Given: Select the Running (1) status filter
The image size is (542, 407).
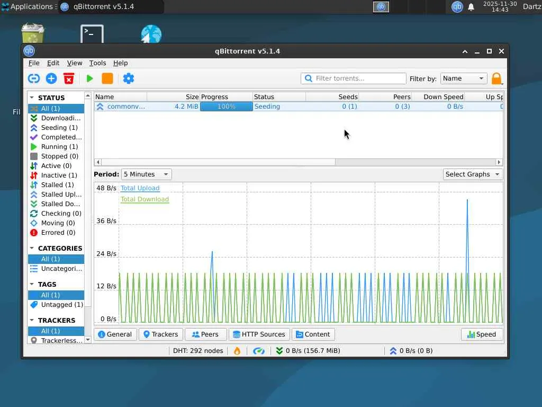Looking at the screenshot, I should coord(56,147).
